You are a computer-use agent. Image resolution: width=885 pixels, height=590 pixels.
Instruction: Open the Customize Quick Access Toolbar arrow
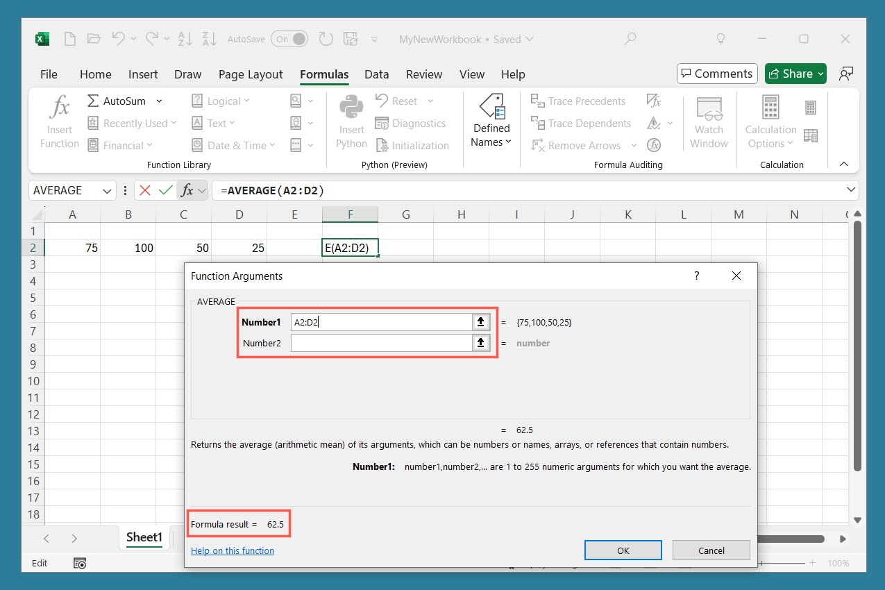click(x=375, y=39)
